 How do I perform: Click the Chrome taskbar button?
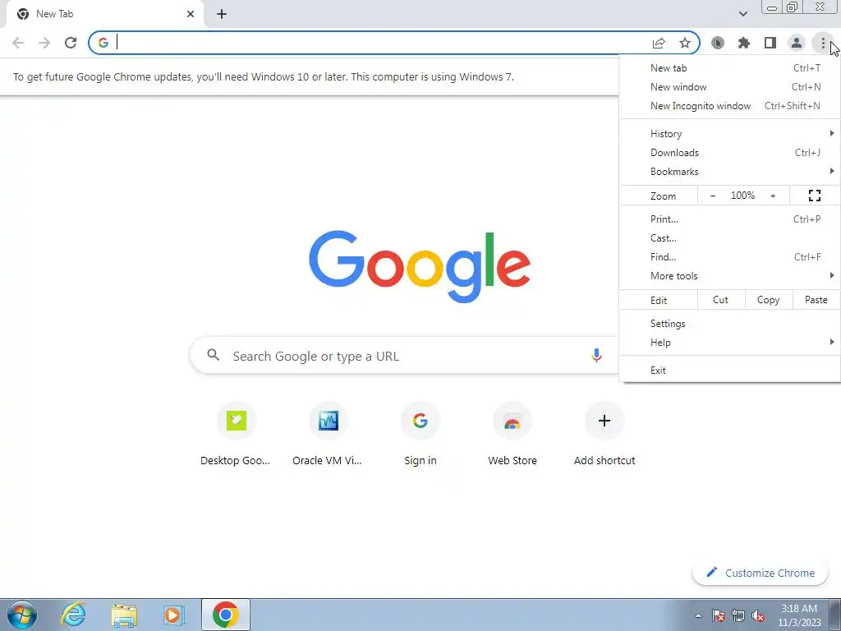(226, 615)
